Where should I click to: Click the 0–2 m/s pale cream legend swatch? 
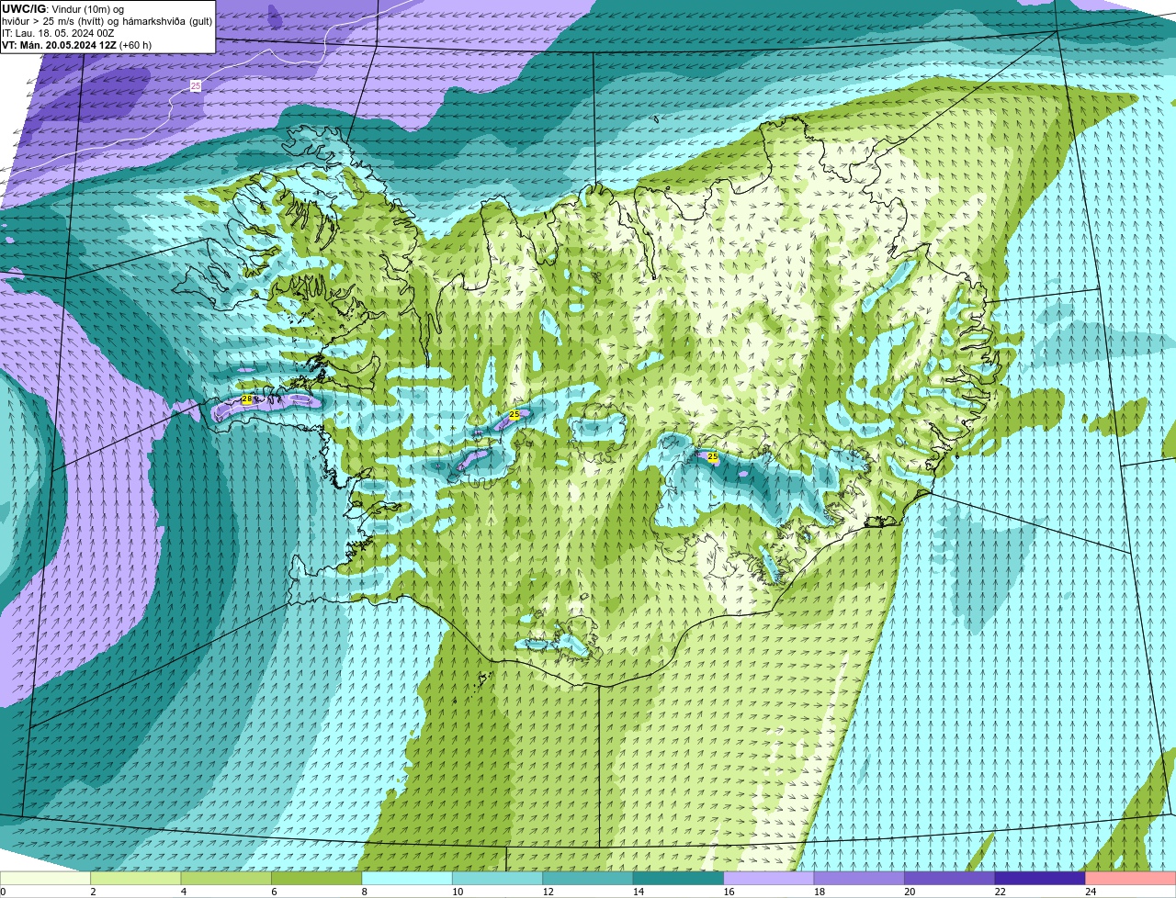45,879
